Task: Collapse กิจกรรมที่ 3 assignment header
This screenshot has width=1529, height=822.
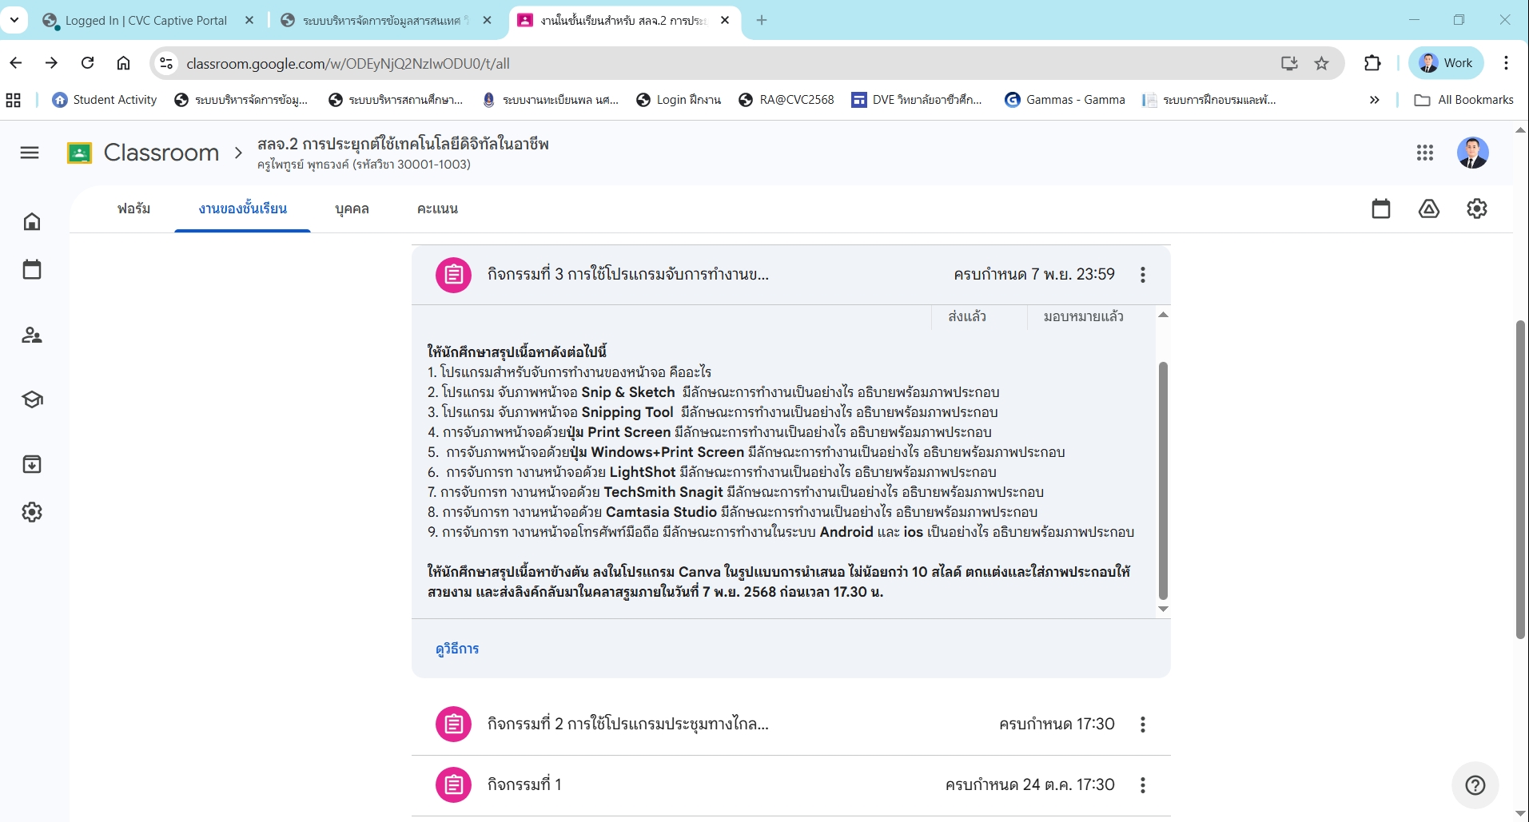Action: click(x=791, y=275)
